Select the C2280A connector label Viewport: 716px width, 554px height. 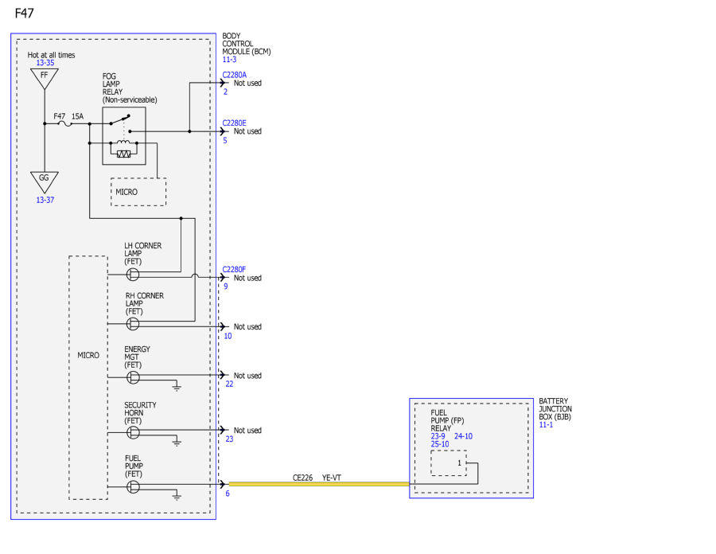coord(234,75)
